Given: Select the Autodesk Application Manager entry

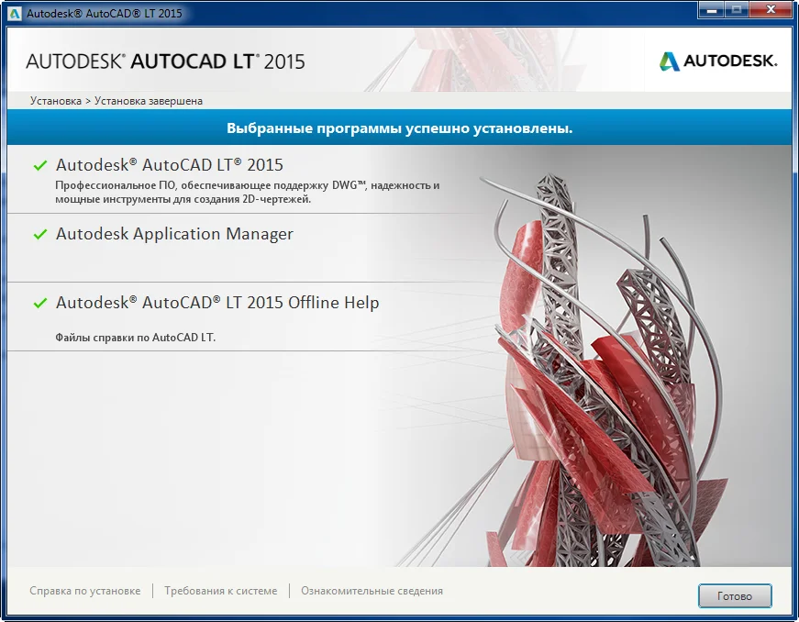Looking at the screenshot, I should point(174,234).
